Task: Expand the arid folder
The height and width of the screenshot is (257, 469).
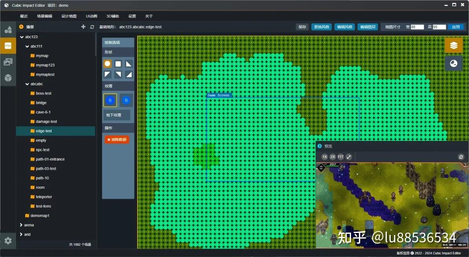Action: click(x=21, y=234)
